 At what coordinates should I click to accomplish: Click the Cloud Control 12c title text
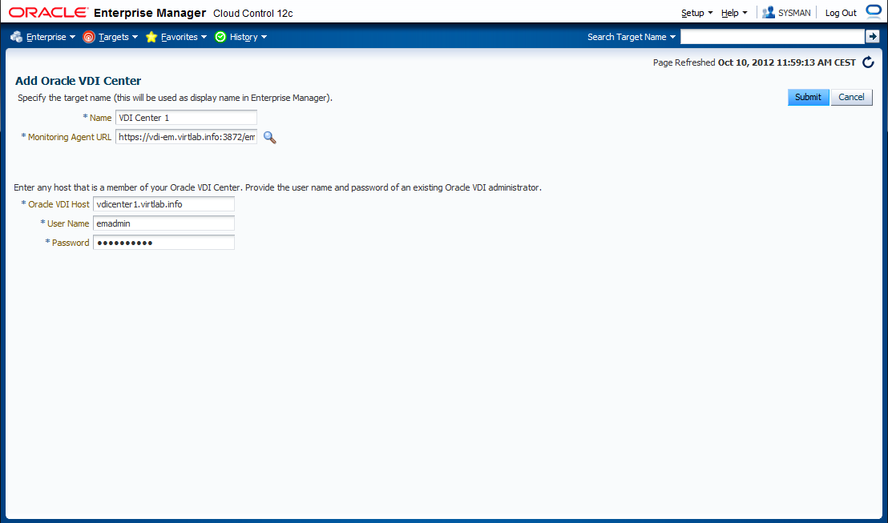253,13
